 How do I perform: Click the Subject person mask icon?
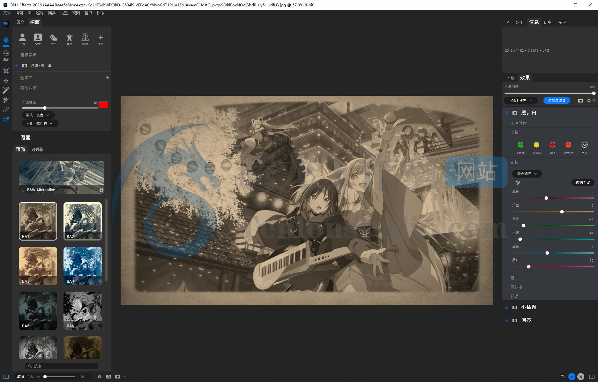click(x=22, y=39)
